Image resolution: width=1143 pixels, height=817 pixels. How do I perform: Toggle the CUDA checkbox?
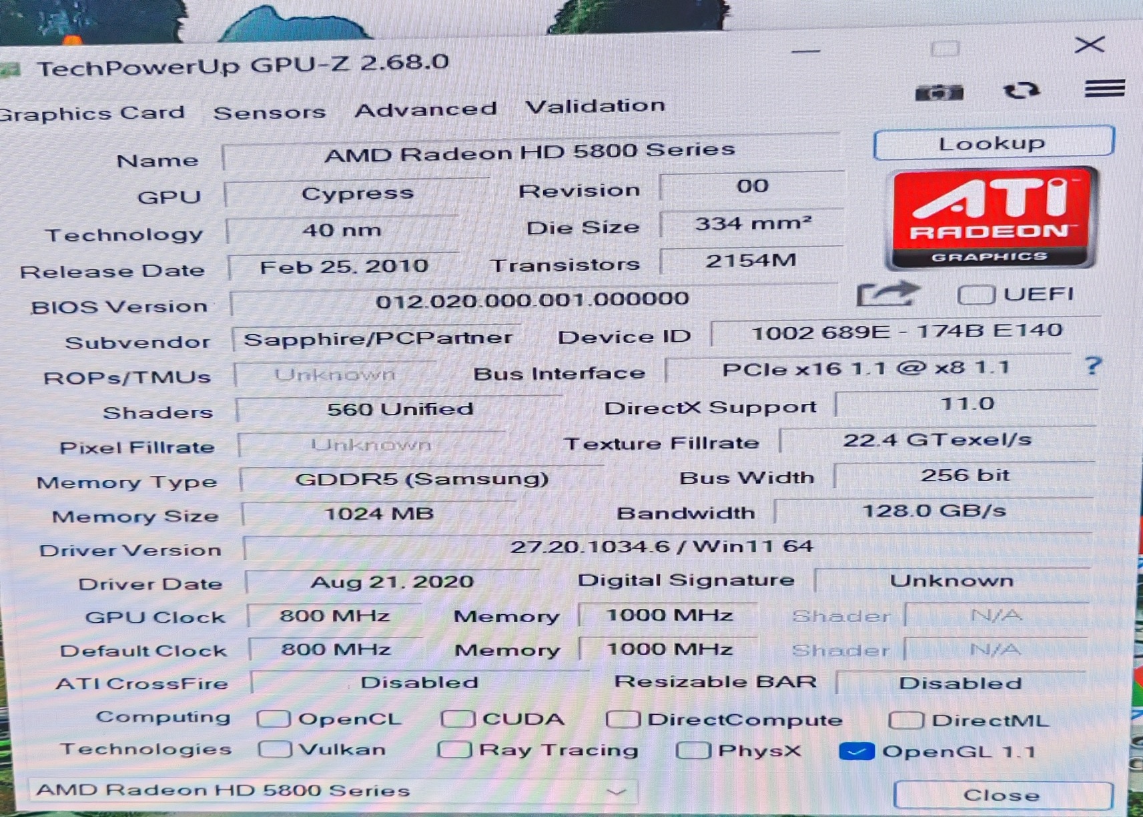point(457,718)
